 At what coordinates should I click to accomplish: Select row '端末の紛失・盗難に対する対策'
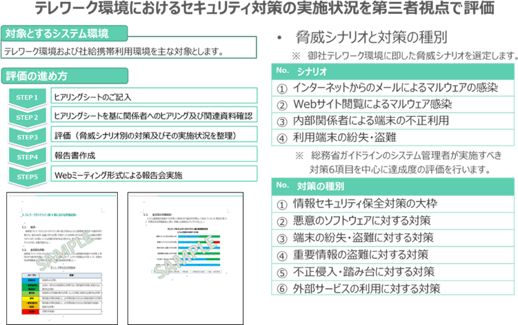392,238
